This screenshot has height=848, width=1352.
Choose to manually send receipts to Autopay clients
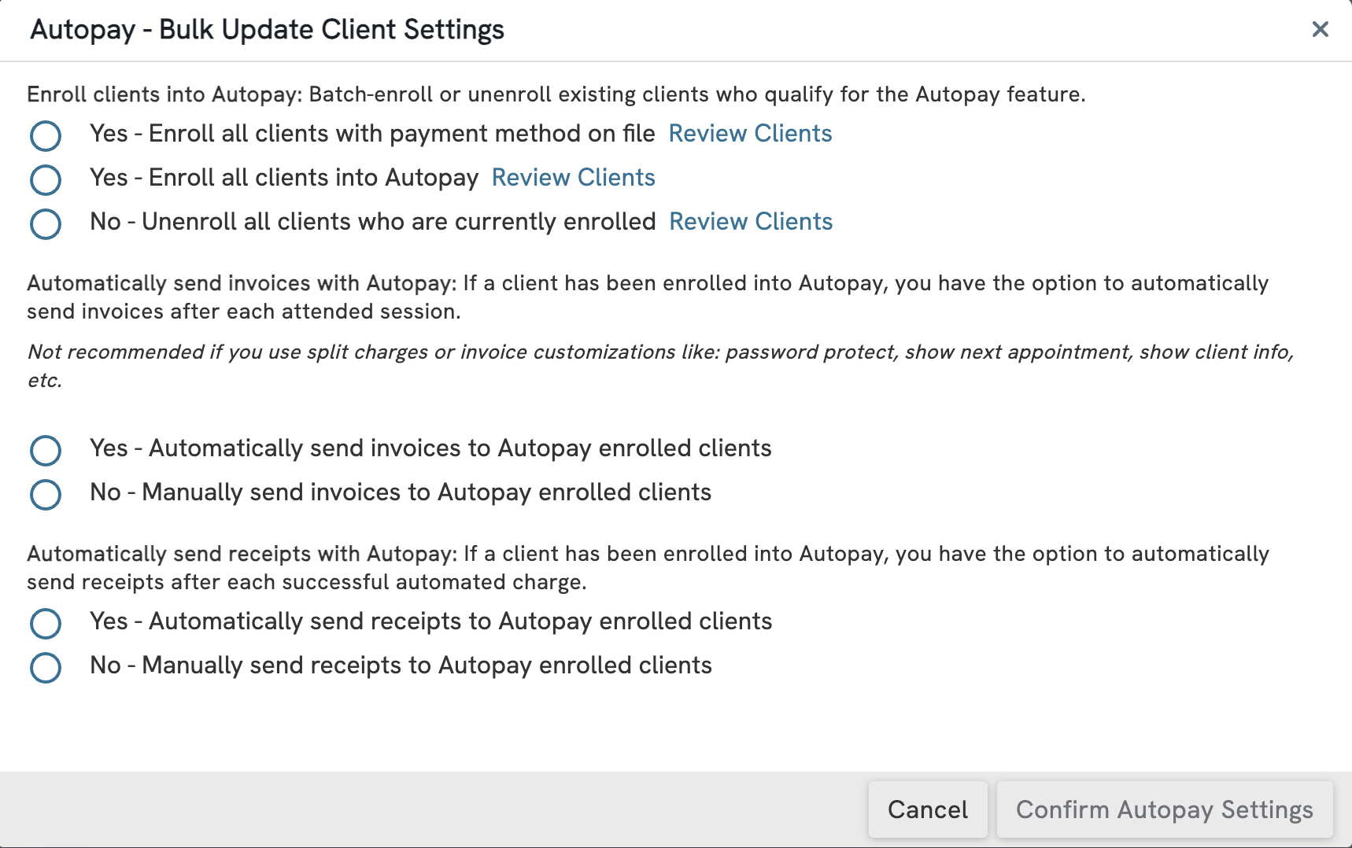pos(46,667)
